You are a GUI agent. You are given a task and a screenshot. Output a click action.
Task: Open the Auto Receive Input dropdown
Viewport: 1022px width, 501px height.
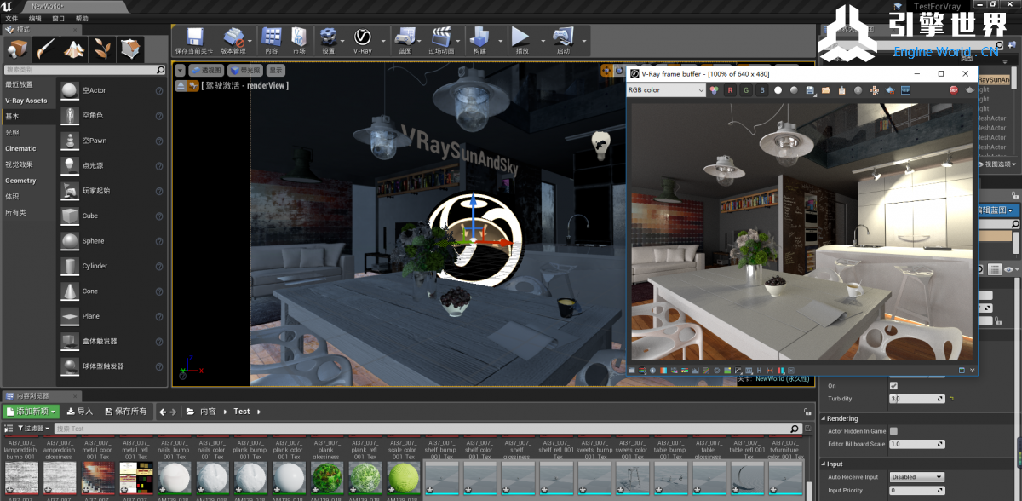click(916, 477)
